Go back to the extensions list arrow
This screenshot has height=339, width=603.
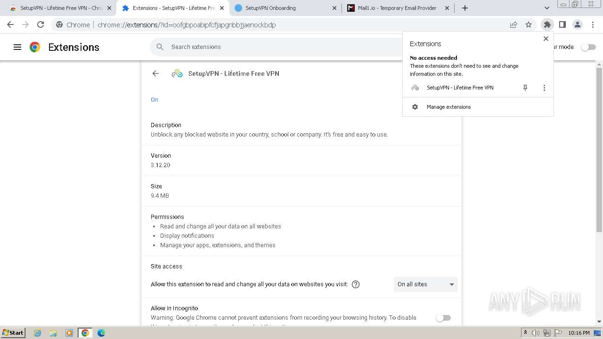click(x=155, y=73)
